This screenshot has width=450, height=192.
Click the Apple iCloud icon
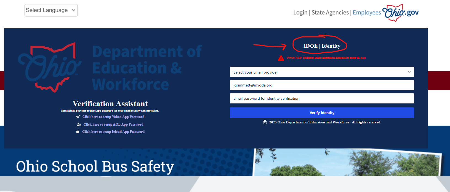pos(78,132)
